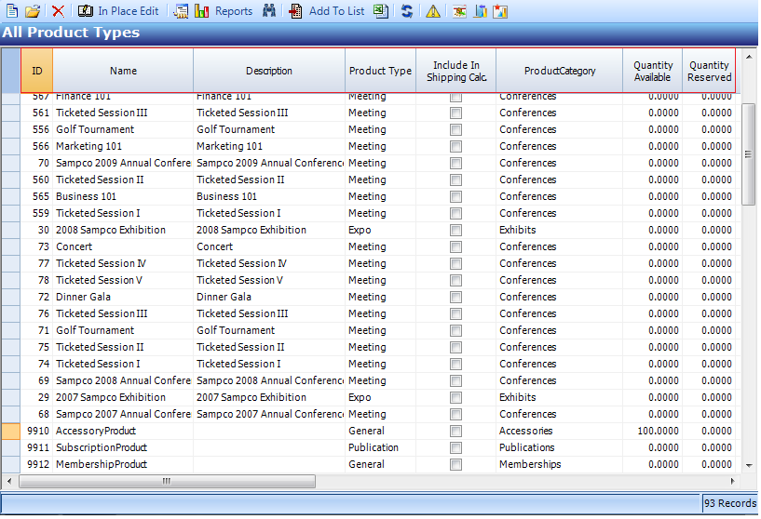Select the Dinner Gala name cell

[x=123, y=297]
